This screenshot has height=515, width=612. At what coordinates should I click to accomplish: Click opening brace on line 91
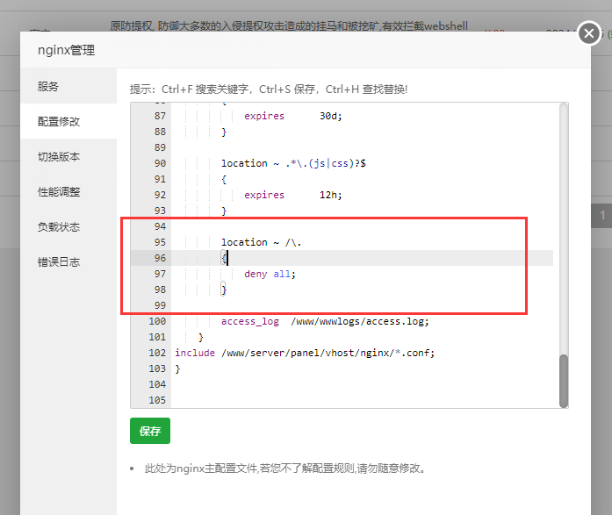coord(224,179)
